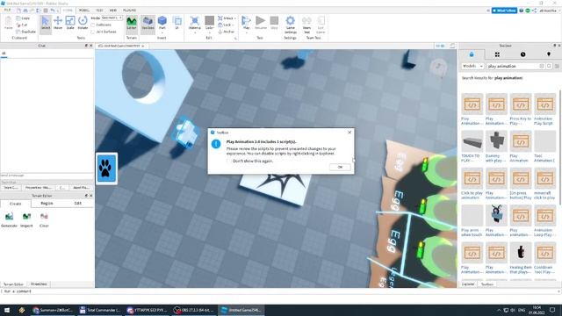The image size is (562, 316).
Task: Activate the Rotate tool
Action: [x=83, y=24]
